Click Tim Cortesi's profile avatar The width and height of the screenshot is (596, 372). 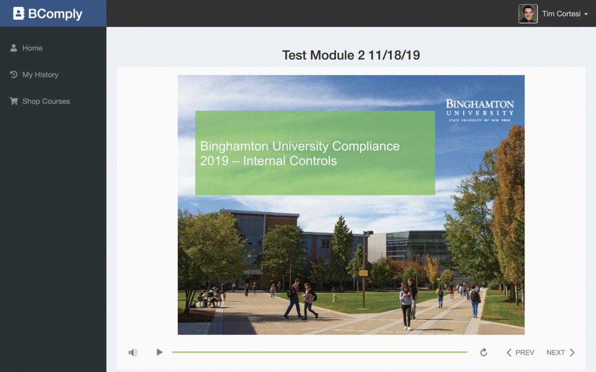tap(528, 14)
